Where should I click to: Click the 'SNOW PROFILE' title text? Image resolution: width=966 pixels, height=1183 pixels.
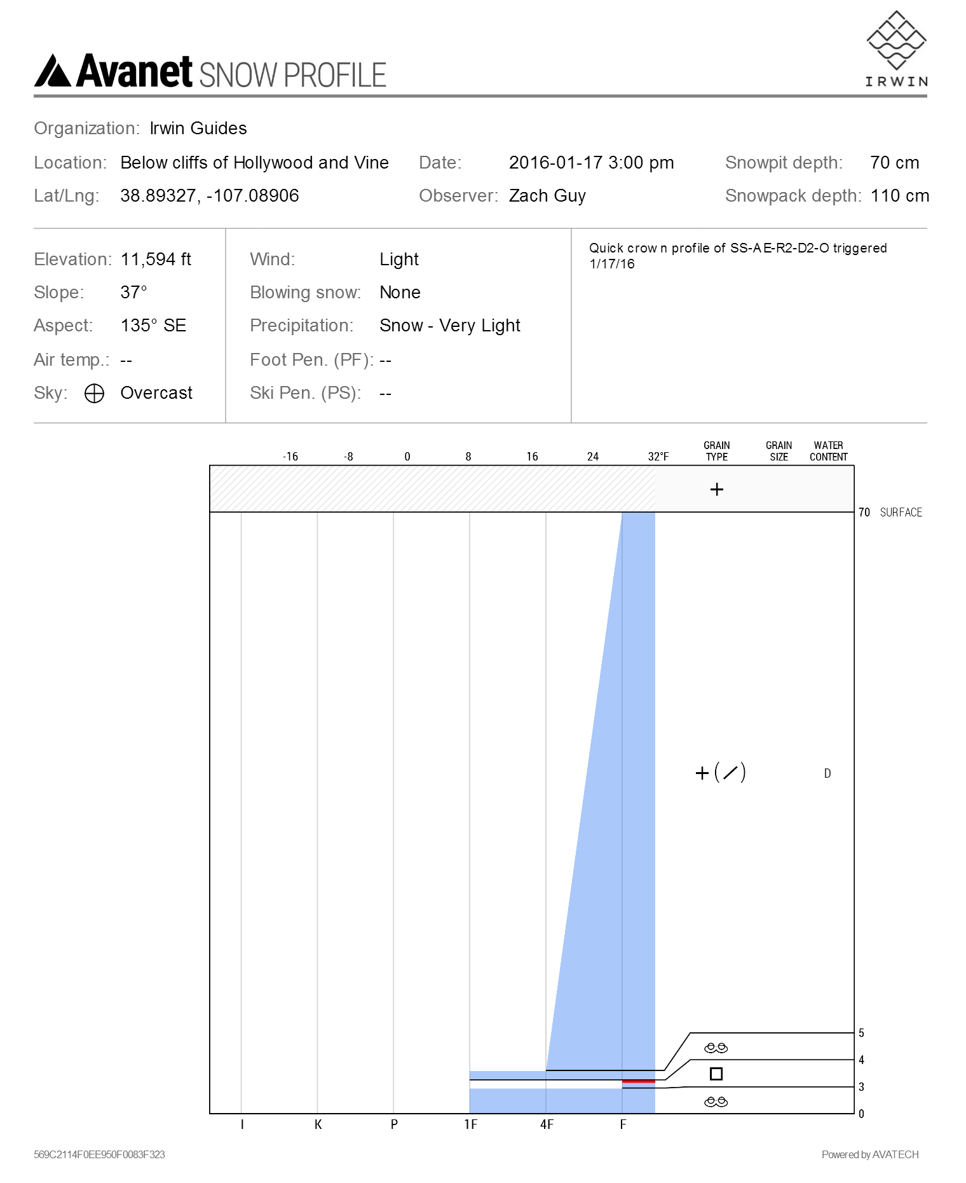[x=293, y=75]
